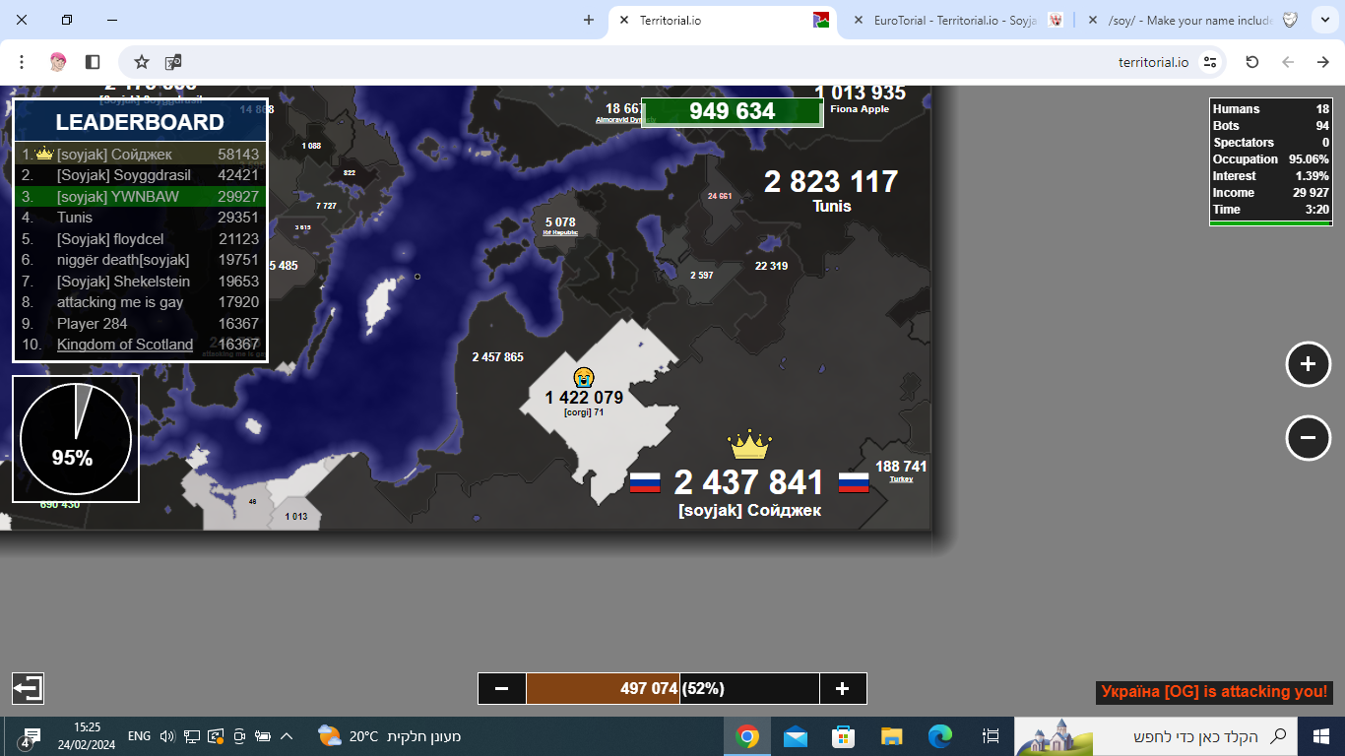
Task: Click the ENG language indicator
Action: click(x=139, y=736)
